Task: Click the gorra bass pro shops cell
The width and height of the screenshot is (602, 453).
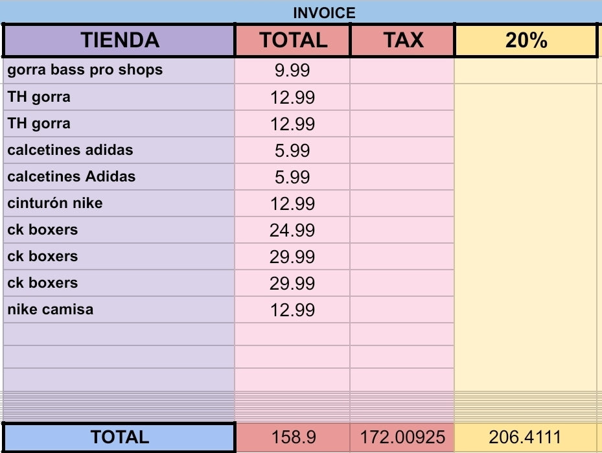Action: 119,71
